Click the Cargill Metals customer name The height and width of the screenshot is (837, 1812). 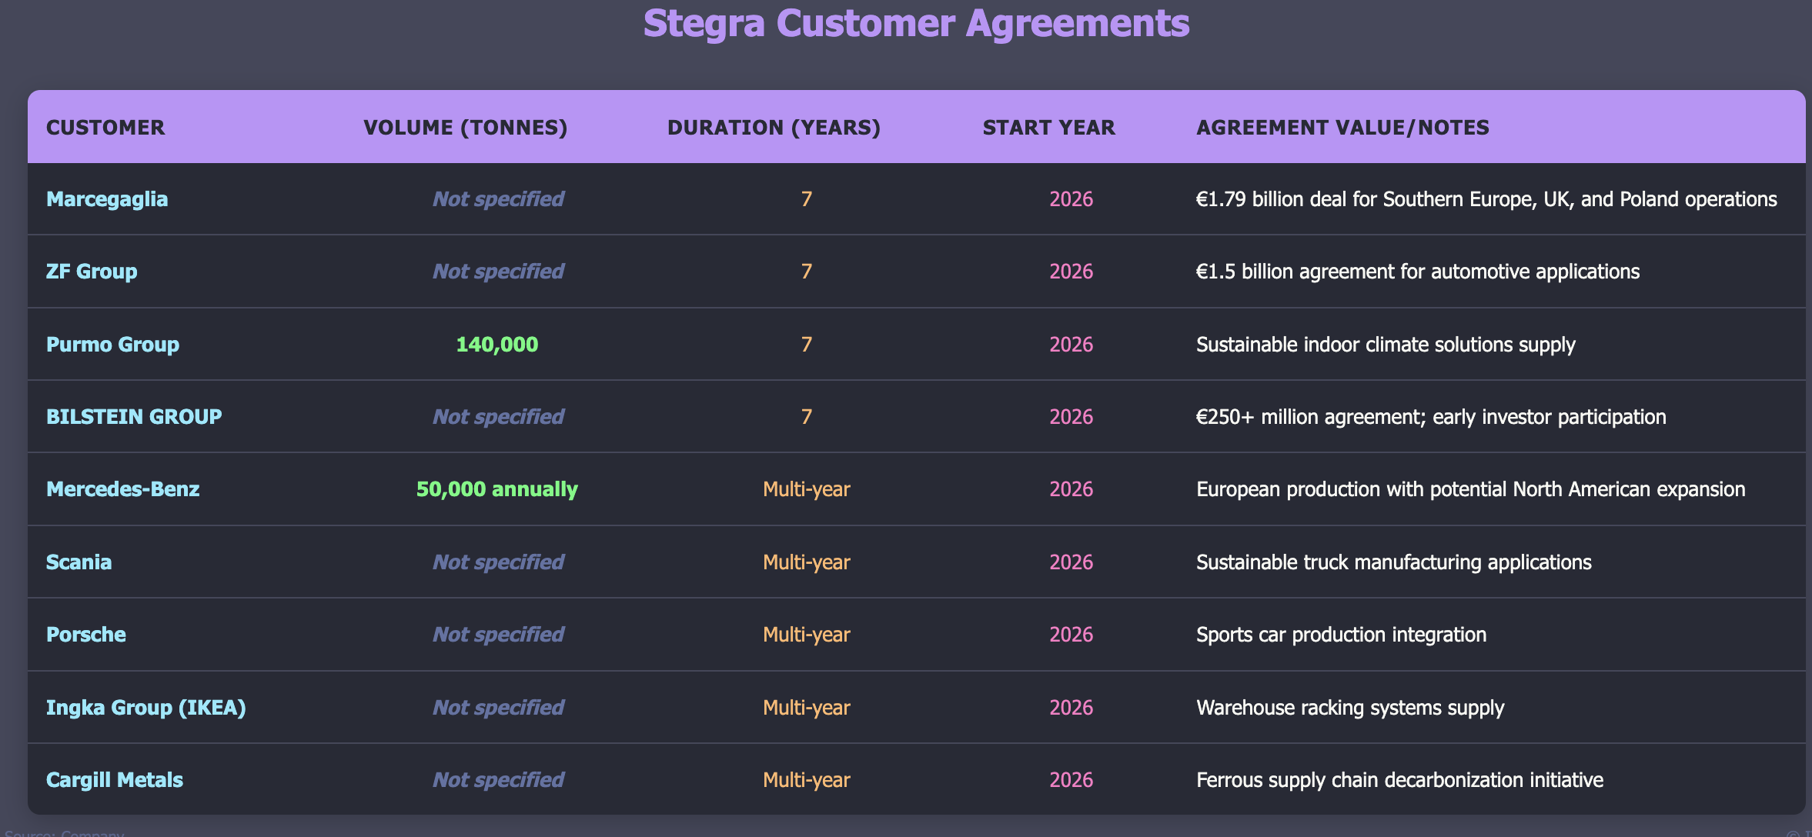coord(115,780)
